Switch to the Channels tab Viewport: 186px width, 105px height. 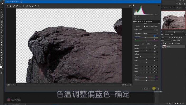coord(167,34)
